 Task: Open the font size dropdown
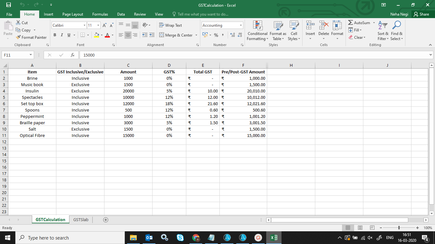(x=98, y=25)
